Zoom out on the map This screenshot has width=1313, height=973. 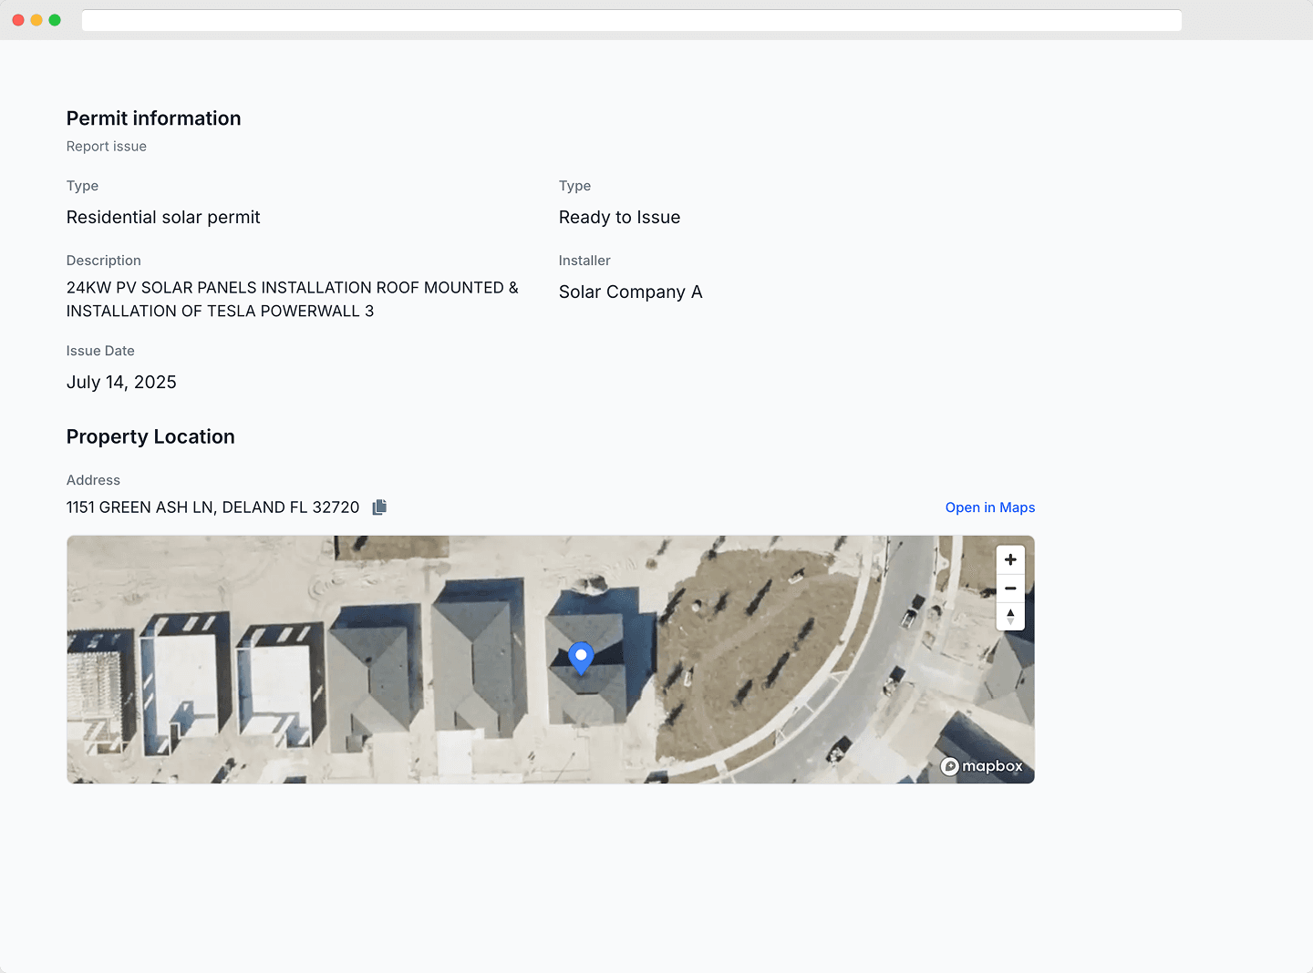[1010, 589]
